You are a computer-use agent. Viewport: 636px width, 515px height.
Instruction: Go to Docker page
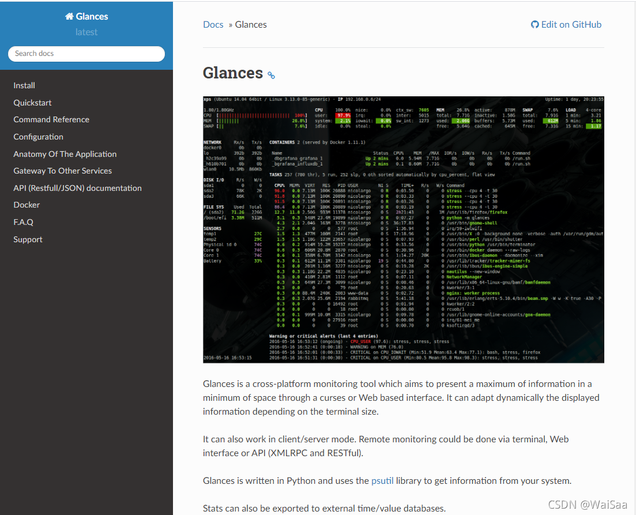[27, 205]
